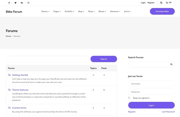This screenshot has width=180, height=117.
Task: Open the Facebook social icon
Action: 9,3
